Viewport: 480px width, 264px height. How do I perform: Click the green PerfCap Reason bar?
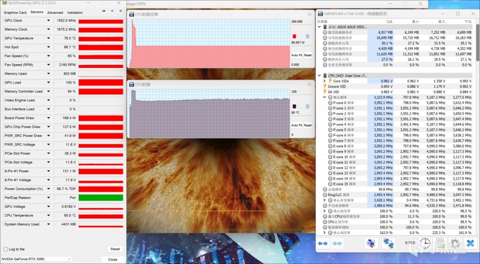pos(101,198)
